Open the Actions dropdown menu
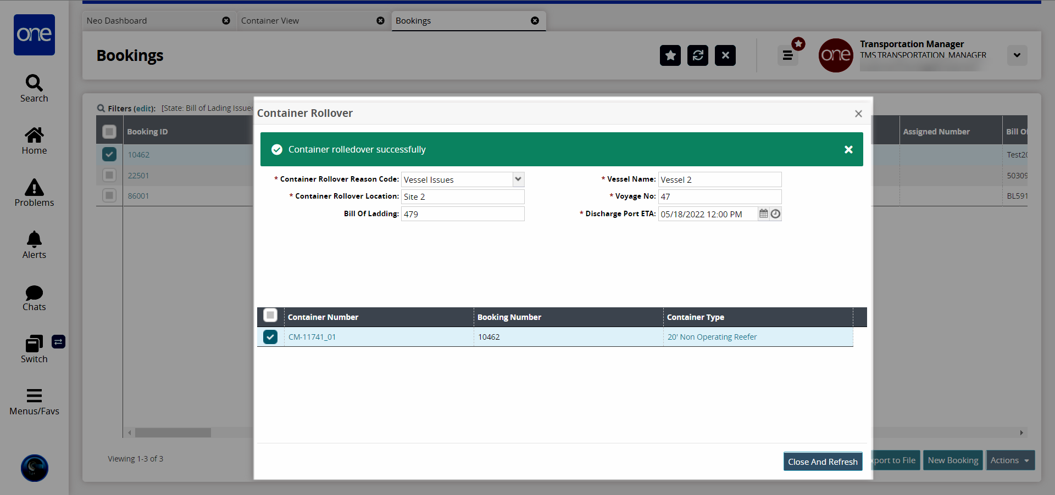This screenshot has width=1055, height=495. [x=1009, y=460]
